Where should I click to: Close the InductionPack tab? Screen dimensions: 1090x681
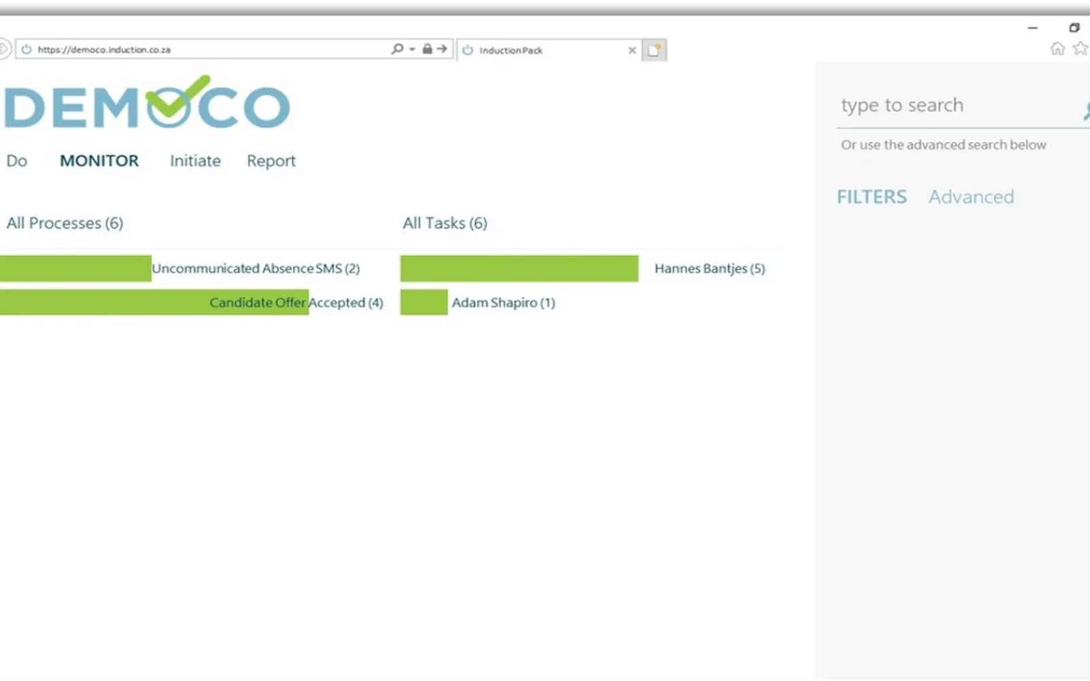[632, 50]
